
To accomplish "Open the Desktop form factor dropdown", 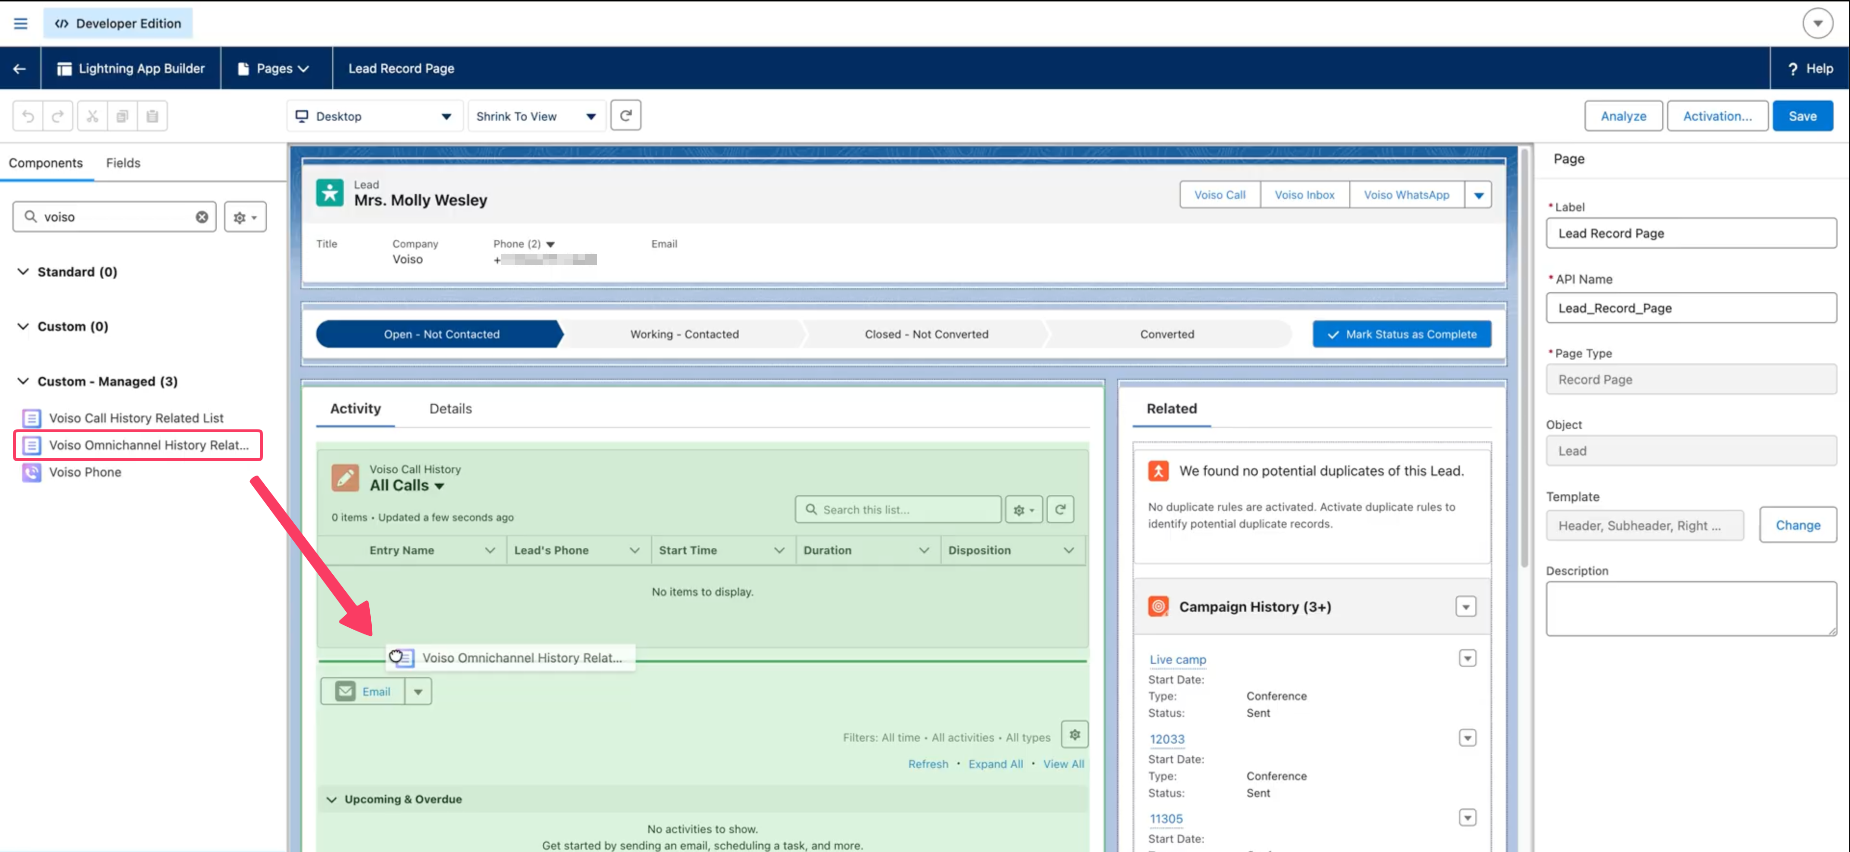I will tap(374, 116).
